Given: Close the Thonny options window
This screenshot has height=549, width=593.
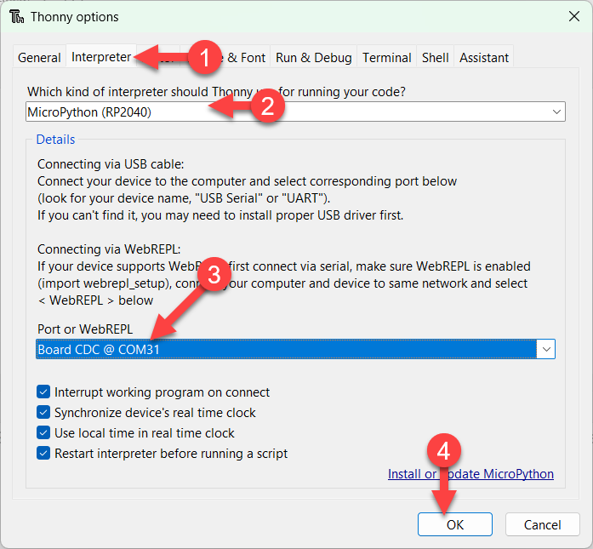Looking at the screenshot, I should (574, 16).
